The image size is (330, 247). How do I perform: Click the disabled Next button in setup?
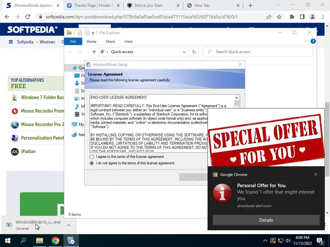(x=193, y=177)
